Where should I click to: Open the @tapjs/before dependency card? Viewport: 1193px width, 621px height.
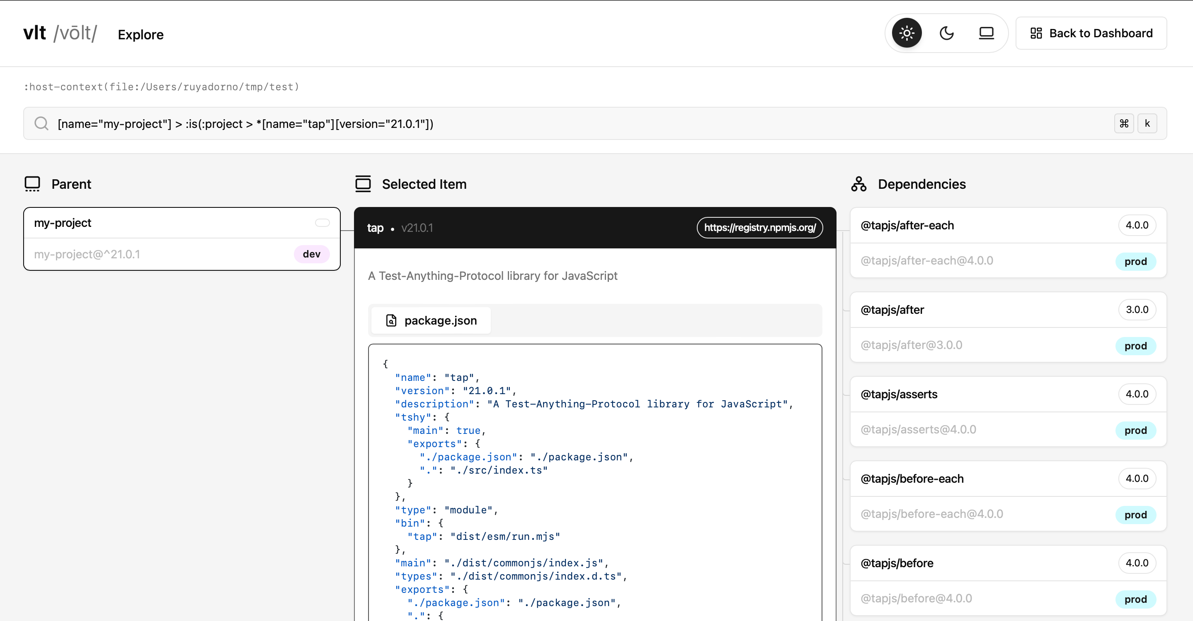(x=1008, y=581)
